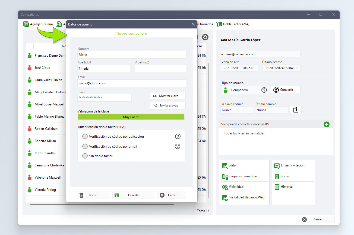Click the refresh icon above user list
The height and width of the screenshot is (235, 354).
pos(205,37)
